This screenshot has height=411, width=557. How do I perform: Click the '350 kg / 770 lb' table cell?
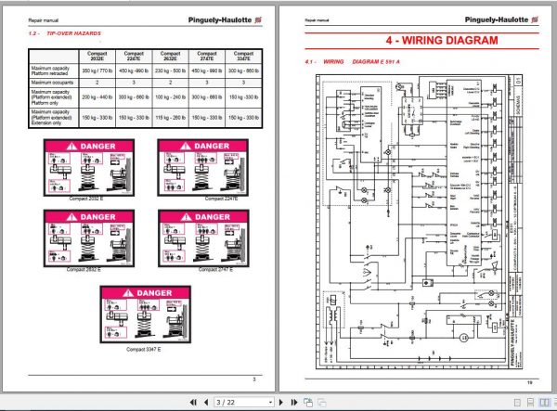pyautogui.click(x=97, y=71)
